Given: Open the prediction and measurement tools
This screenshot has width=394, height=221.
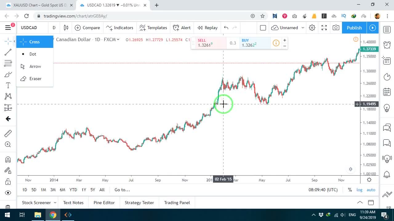Looking at the screenshot, I should pyautogui.click(x=8, y=107).
